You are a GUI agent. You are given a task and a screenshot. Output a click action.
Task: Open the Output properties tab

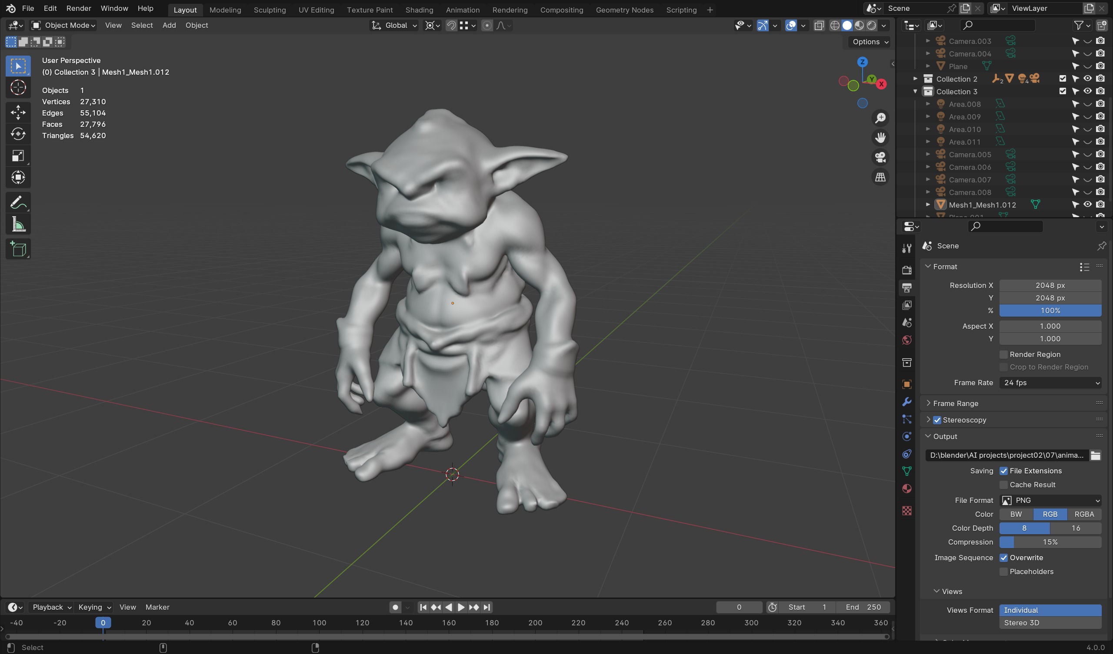907,288
